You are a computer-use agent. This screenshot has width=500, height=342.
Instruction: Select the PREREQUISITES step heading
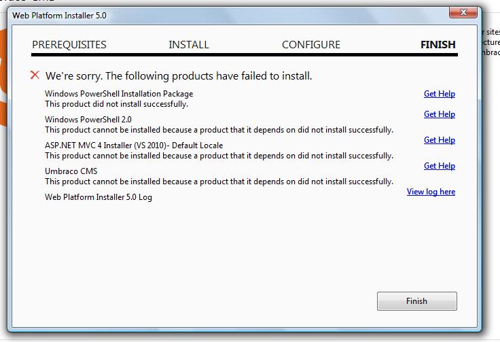(x=69, y=45)
